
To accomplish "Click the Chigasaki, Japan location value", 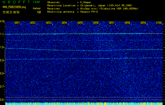I will 106,6.
